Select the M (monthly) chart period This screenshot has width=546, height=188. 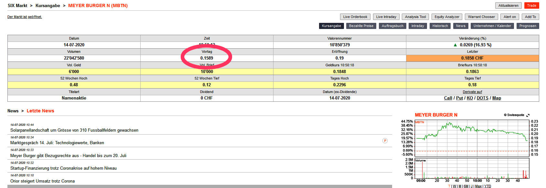[460, 186]
